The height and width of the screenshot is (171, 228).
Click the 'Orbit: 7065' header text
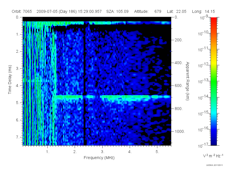(x=22, y=11)
